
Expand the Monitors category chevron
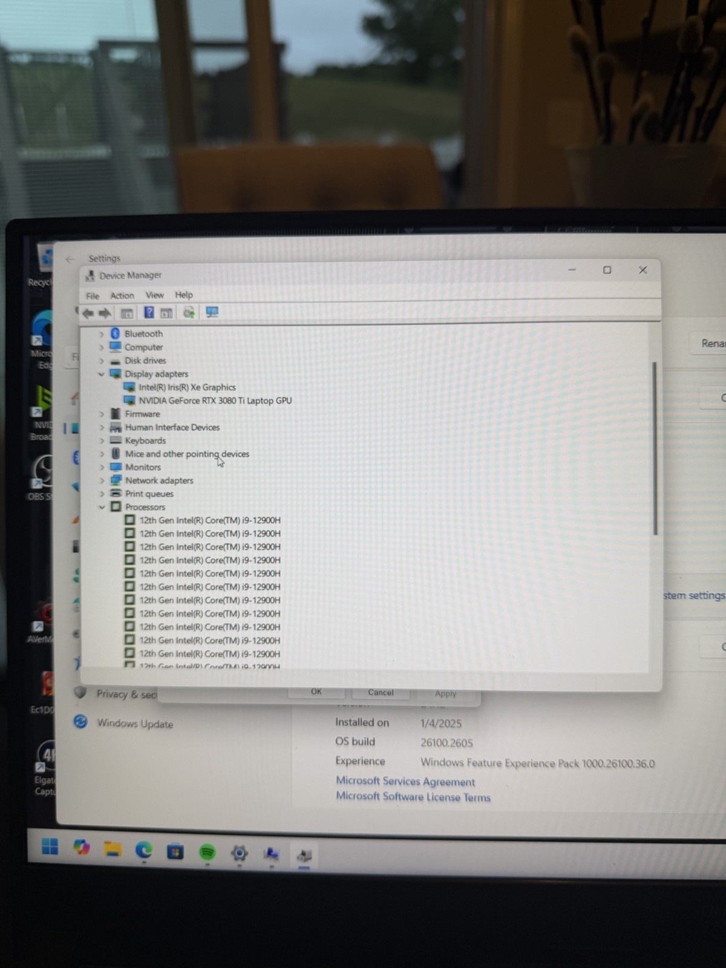pos(102,467)
